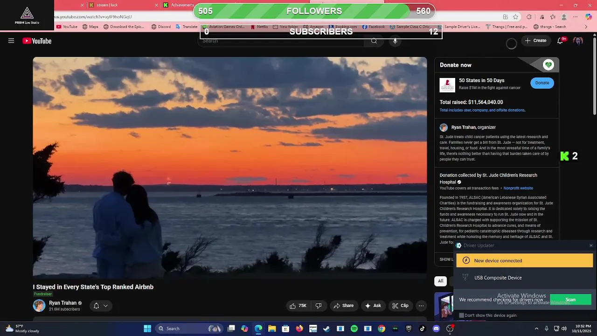Expand the notification preference chevron beside bell
This screenshot has width=597, height=336.
[x=106, y=306]
